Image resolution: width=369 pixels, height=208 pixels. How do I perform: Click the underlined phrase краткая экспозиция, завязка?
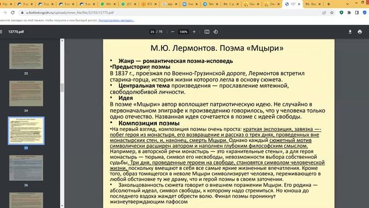(278, 129)
